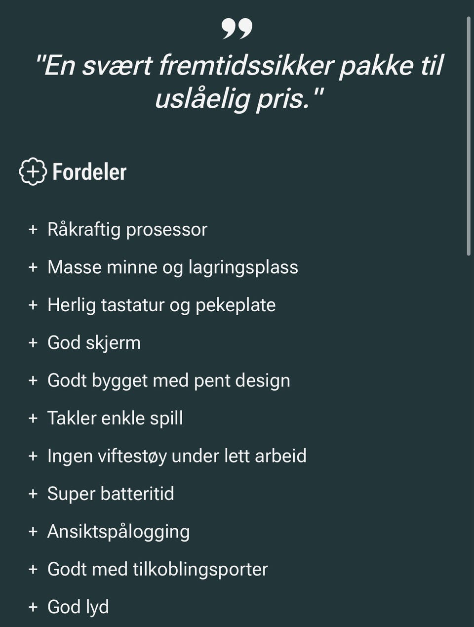Select the Fordeler heading text
The height and width of the screenshot is (627, 474).
(89, 172)
